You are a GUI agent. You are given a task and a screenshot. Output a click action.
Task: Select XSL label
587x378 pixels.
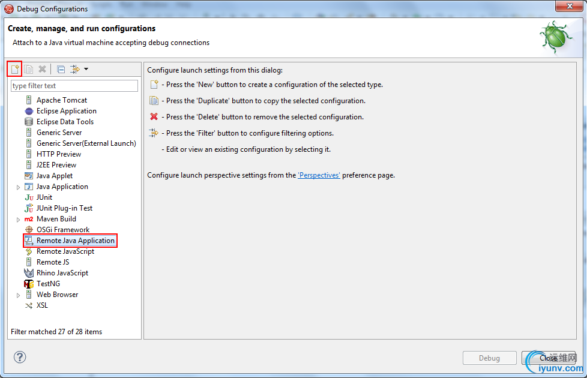[x=42, y=305]
